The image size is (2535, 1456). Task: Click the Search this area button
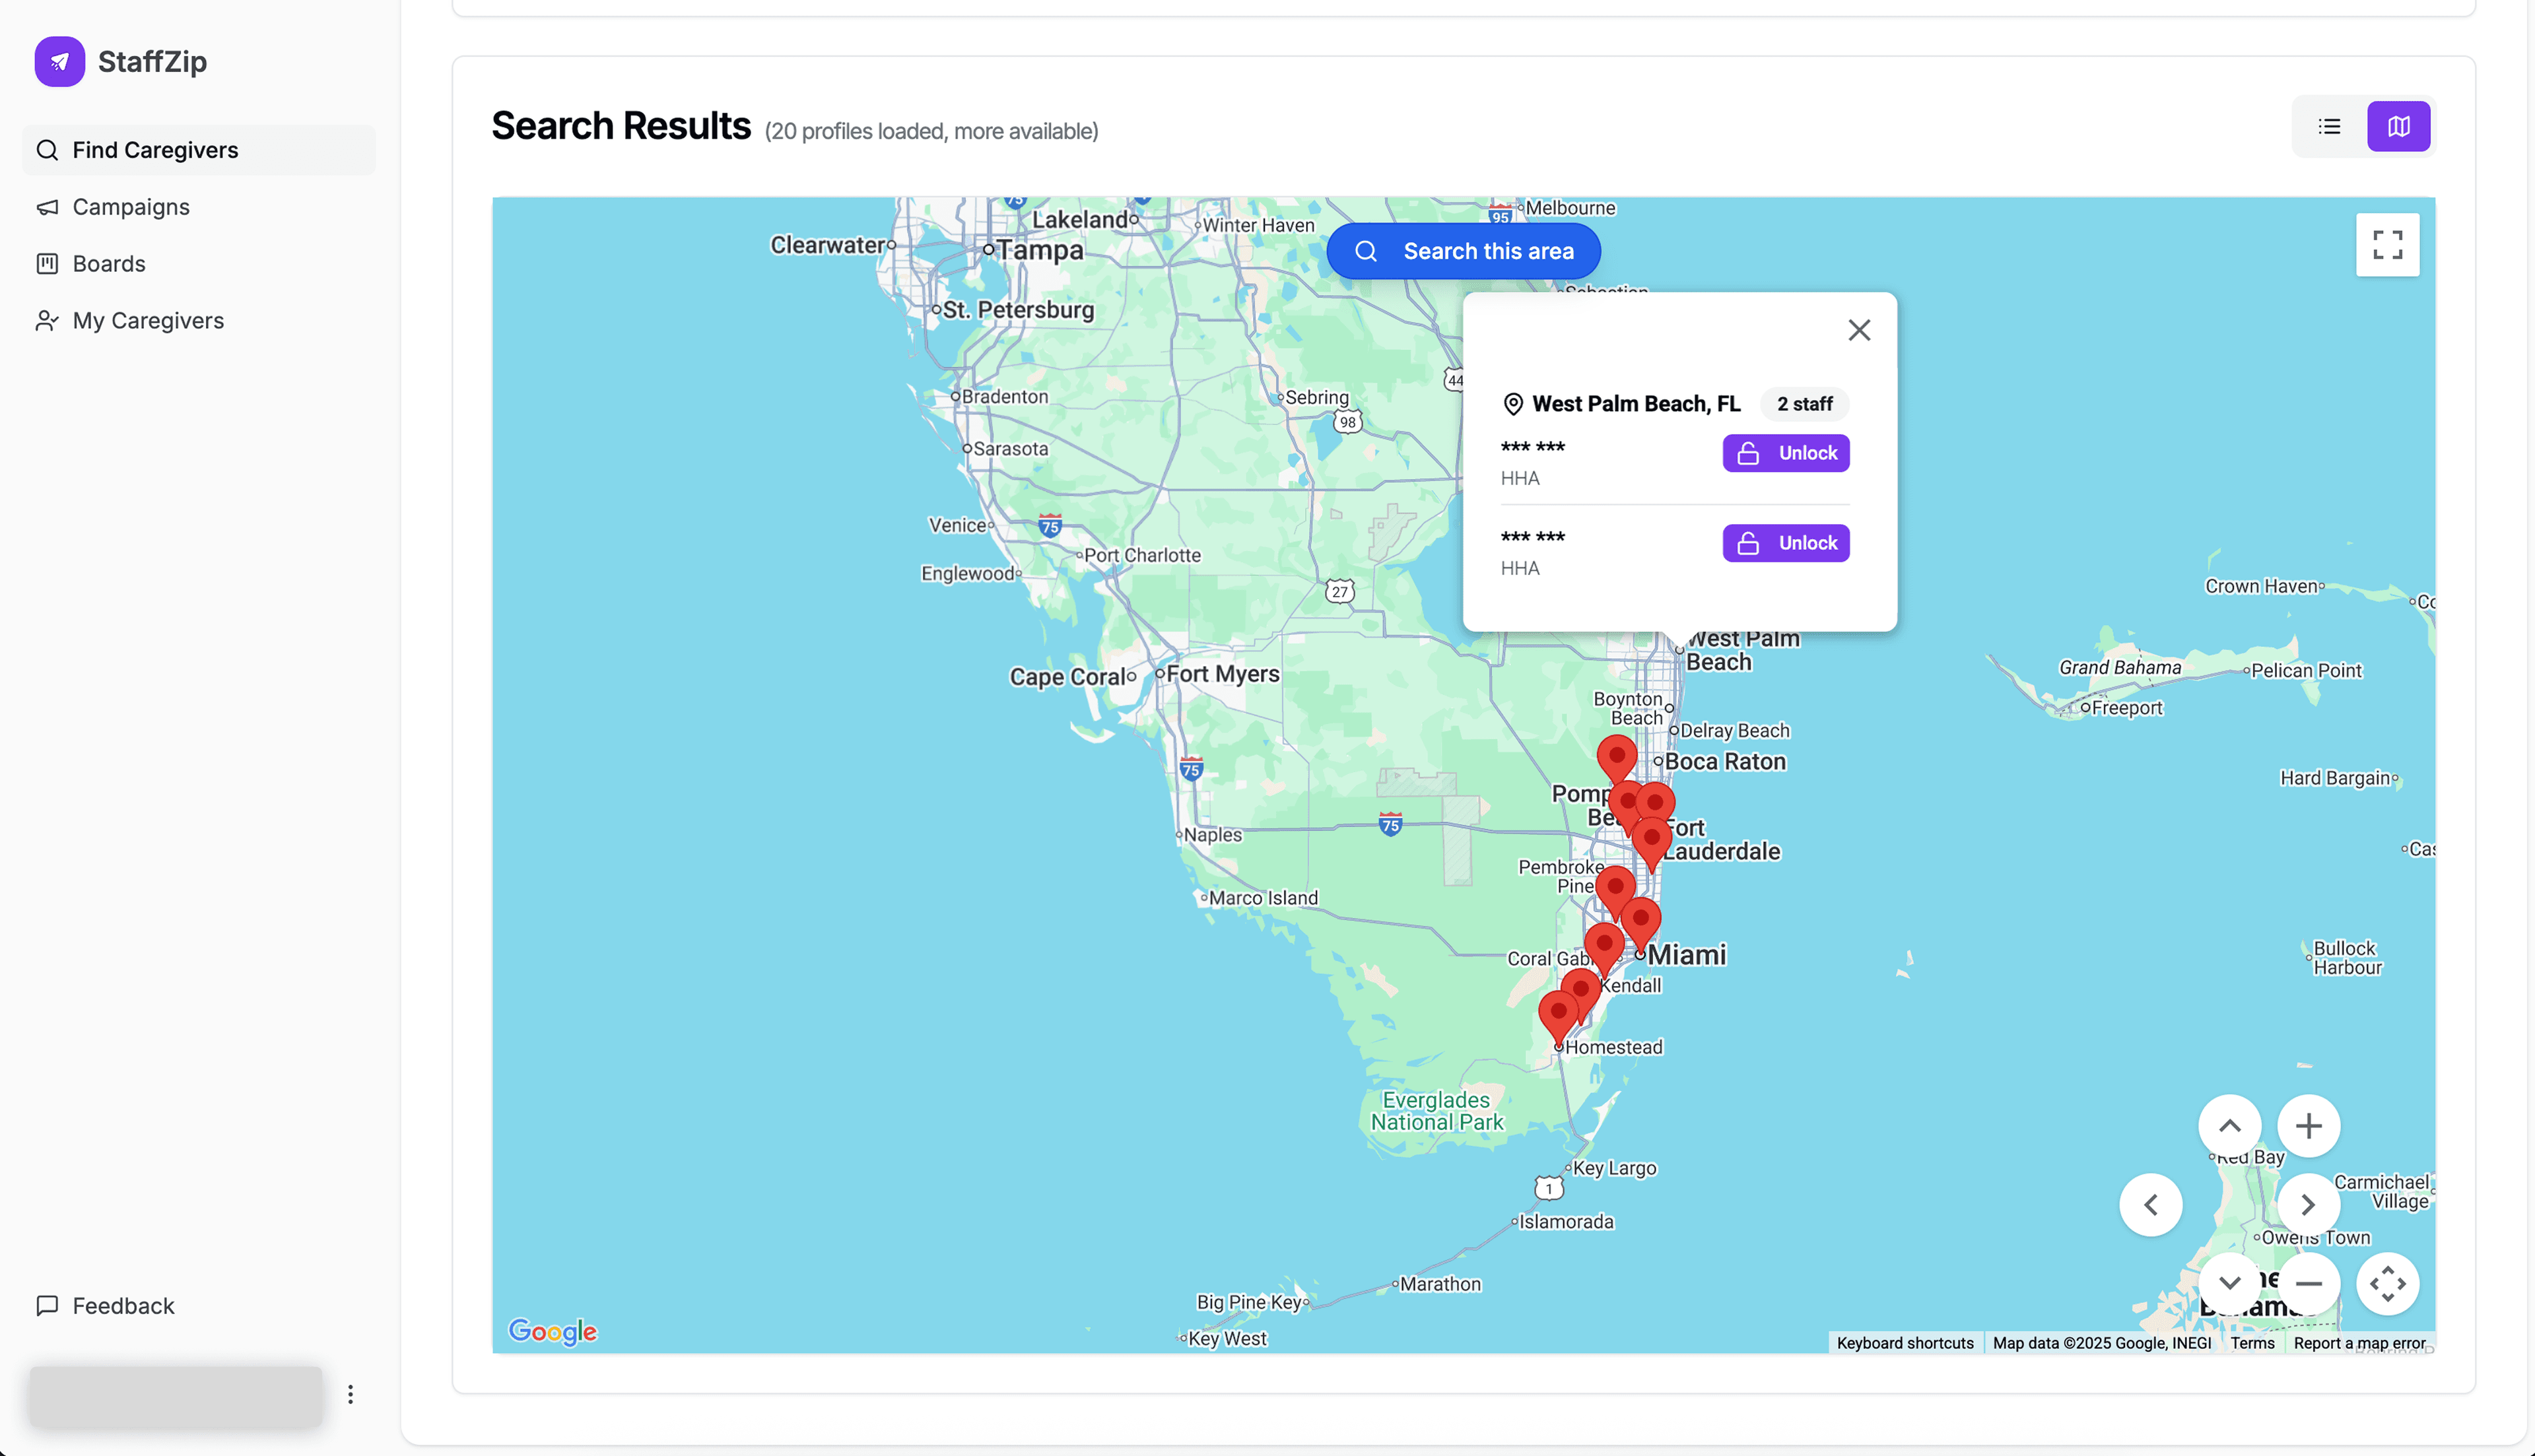(1463, 251)
